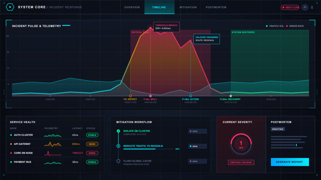
Task: Open the Core DB Node telemetry sparkline
Action: pos(53,153)
